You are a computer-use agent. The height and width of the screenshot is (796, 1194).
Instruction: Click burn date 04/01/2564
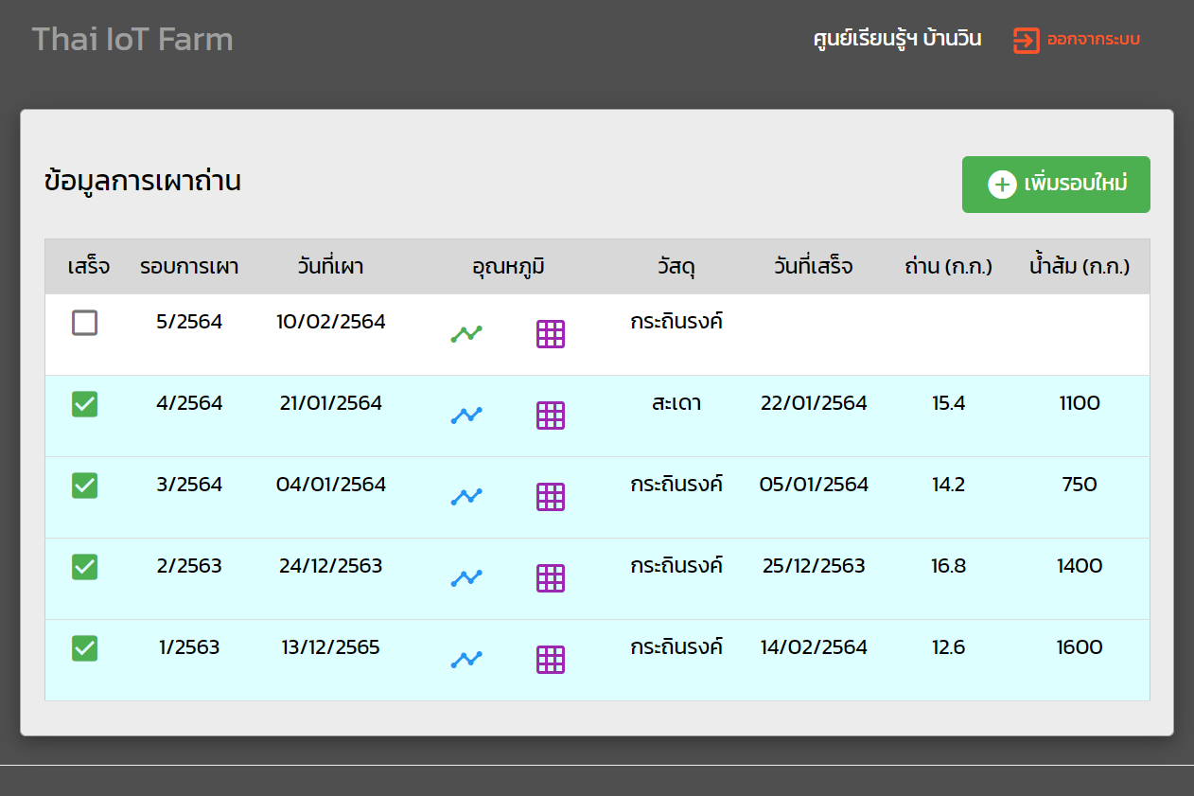(331, 485)
